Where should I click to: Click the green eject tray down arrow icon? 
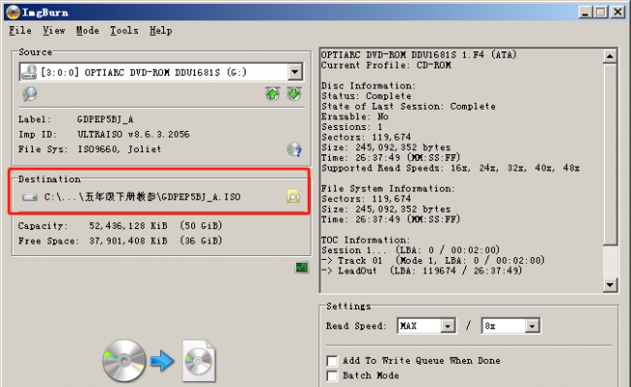click(294, 94)
